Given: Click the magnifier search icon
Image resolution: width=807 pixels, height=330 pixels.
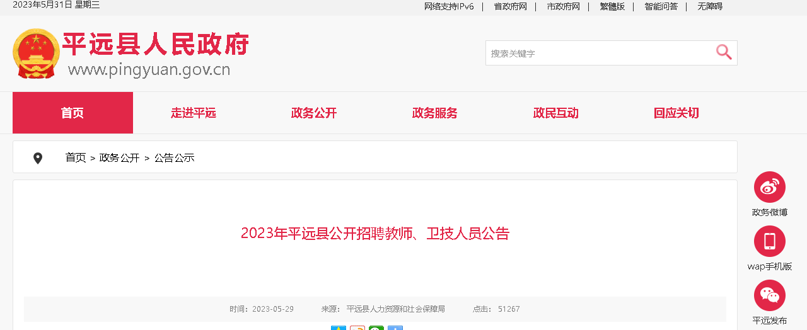Looking at the screenshot, I should click(724, 52).
